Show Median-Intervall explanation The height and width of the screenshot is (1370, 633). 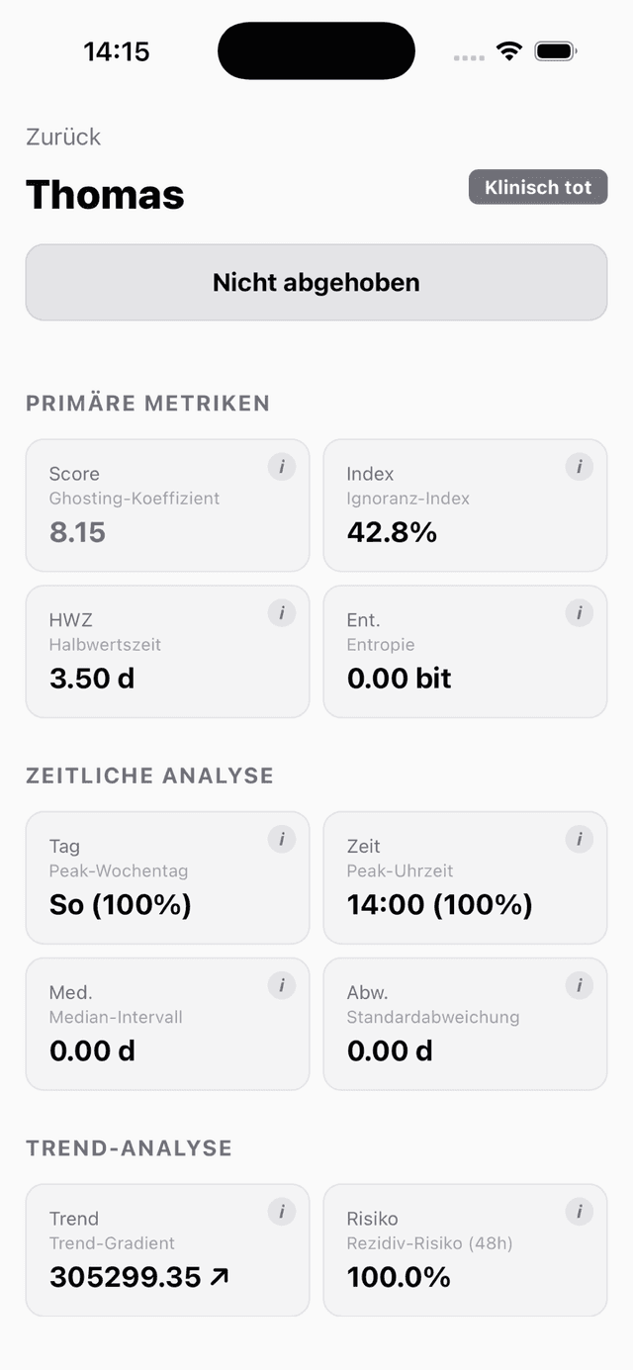point(281,985)
